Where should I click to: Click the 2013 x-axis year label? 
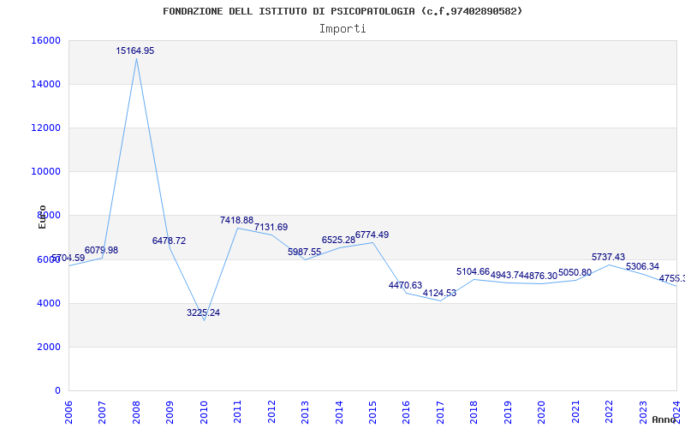coord(306,412)
